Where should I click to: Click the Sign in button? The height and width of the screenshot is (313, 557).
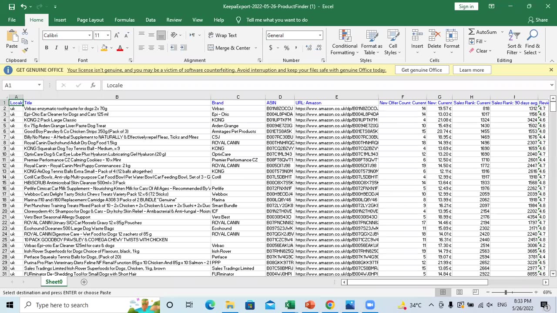[466, 7]
